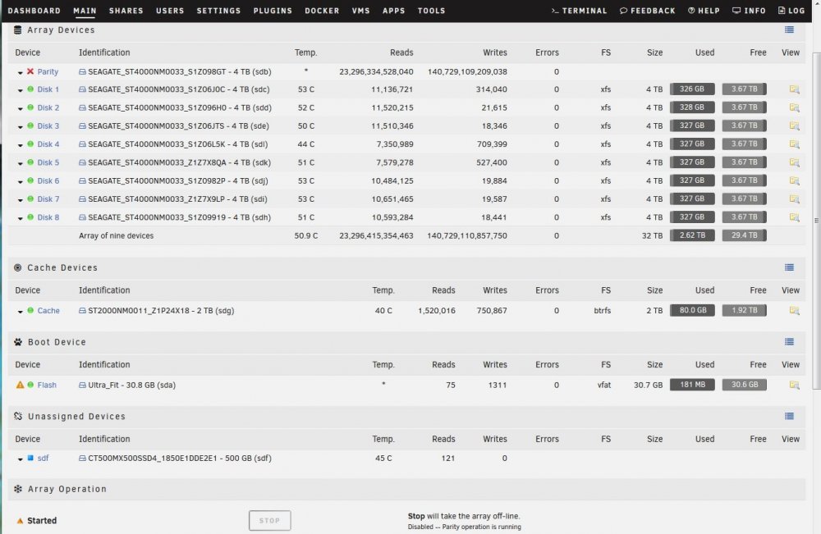Click the CT500MX500SSD4 identification text
The height and width of the screenshot is (534, 821).
(180, 459)
